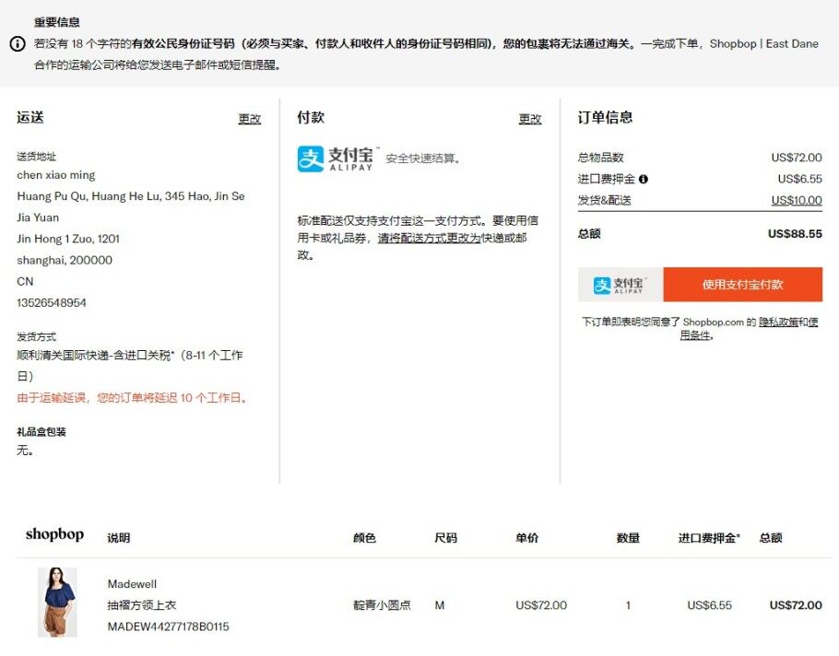Click the 总额 column header in item table
This screenshot has width=839, height=656.
pos(771,538)
